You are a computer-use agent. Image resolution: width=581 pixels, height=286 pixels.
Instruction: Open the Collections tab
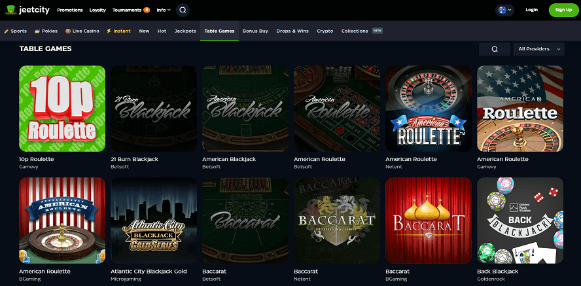point(355,31)
